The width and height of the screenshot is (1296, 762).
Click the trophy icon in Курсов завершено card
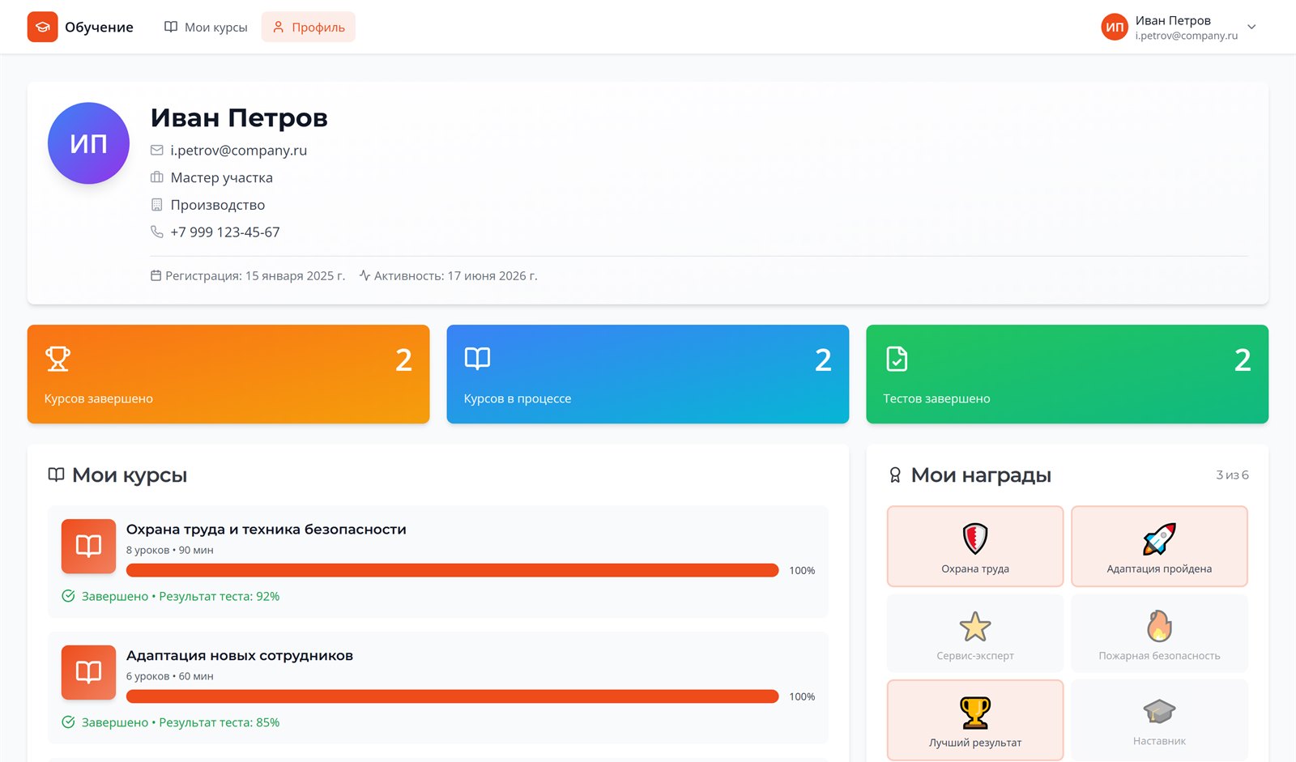[x=58, y=359]
